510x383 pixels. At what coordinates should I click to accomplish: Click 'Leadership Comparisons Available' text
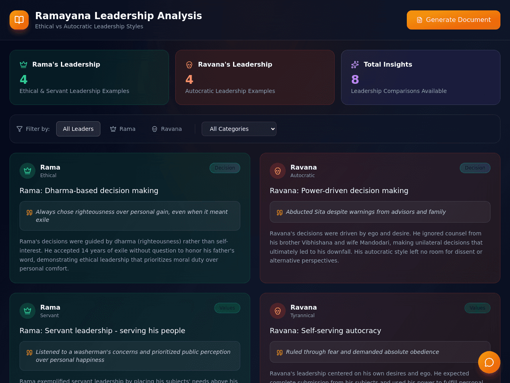tap(399, 91)
